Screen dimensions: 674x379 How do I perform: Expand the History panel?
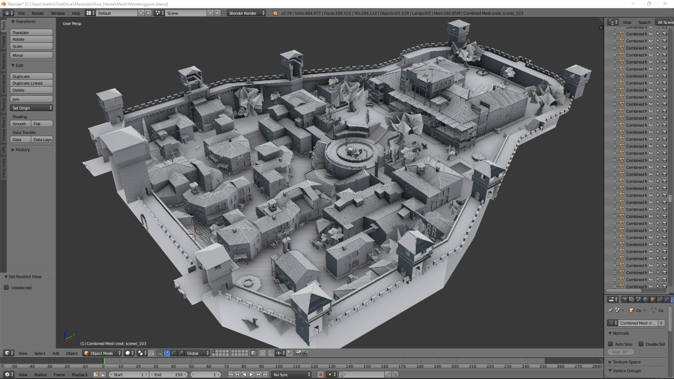point(23,150)
